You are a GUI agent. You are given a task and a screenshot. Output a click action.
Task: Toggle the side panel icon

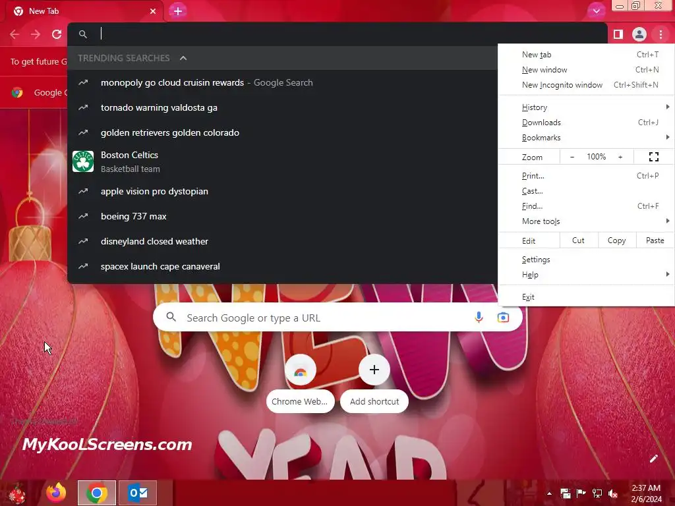pyautogui.click(x=618, y=34)
